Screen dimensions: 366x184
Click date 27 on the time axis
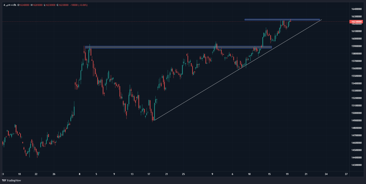[x=346, y=174]
